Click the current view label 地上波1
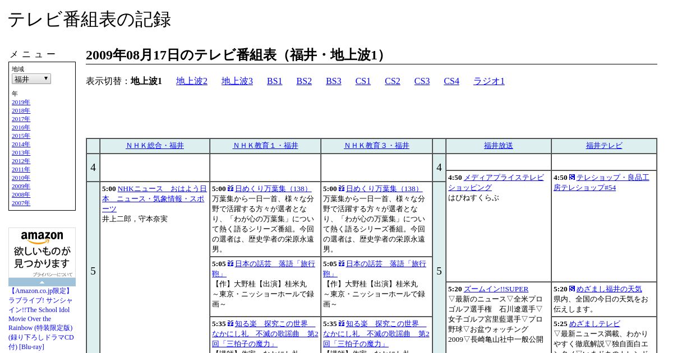This screenshot has width=673, height=353. coord(146,81)
